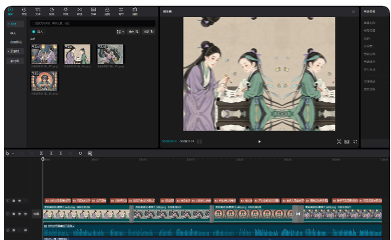
Task: Toggle lock on the text track
Action: coord(14,200)
